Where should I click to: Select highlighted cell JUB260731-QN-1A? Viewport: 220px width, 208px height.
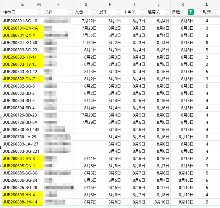tap(22, 28)
